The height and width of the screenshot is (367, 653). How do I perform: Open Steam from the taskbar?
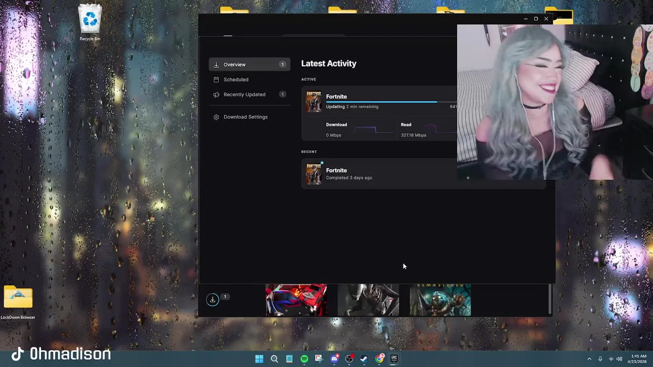point(364,359)
